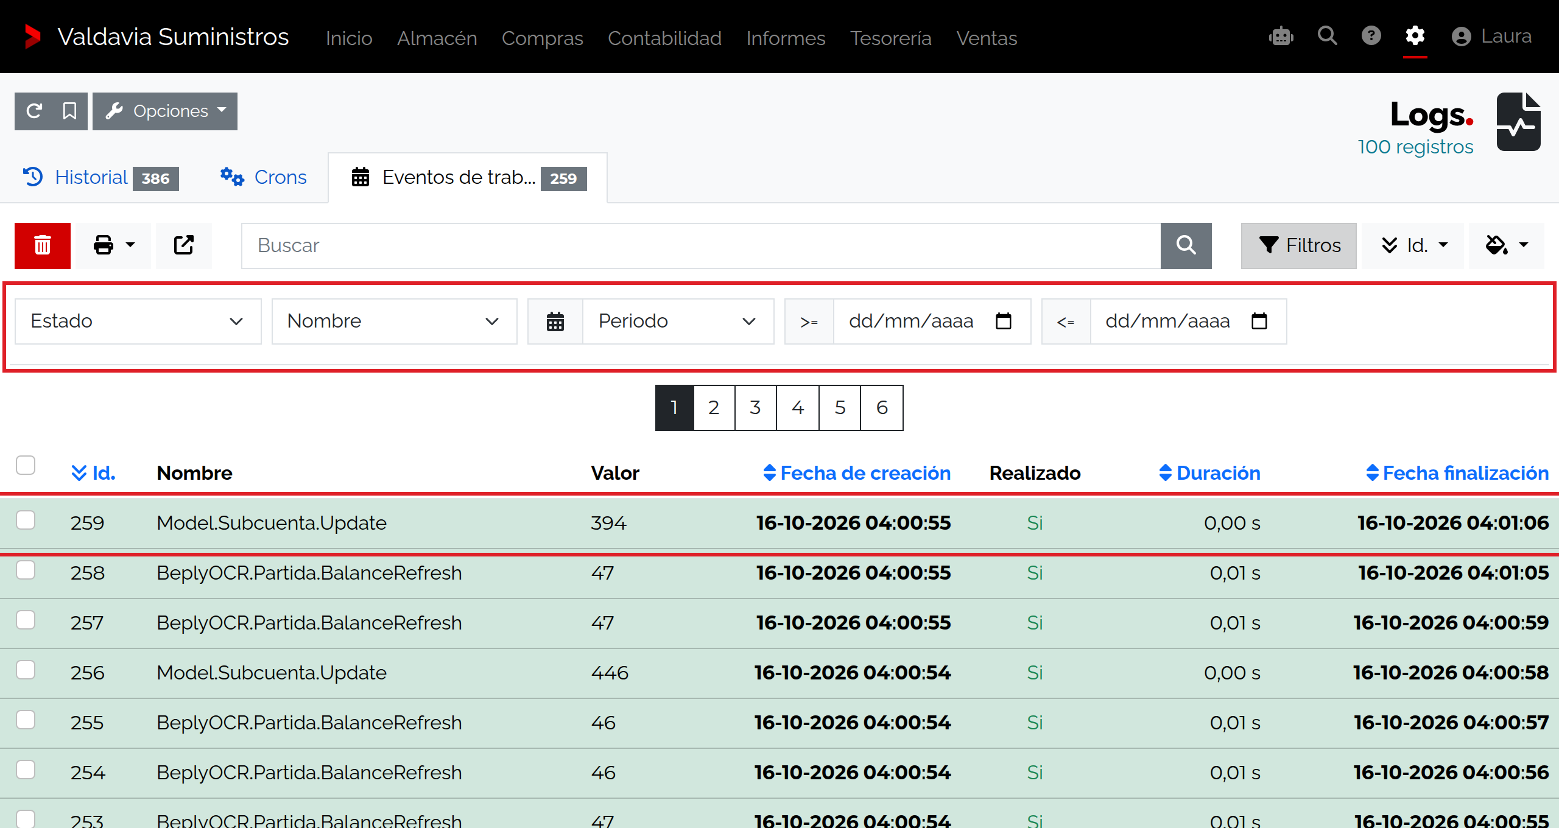Reload the page with the refresh icon

click(34, 111)
